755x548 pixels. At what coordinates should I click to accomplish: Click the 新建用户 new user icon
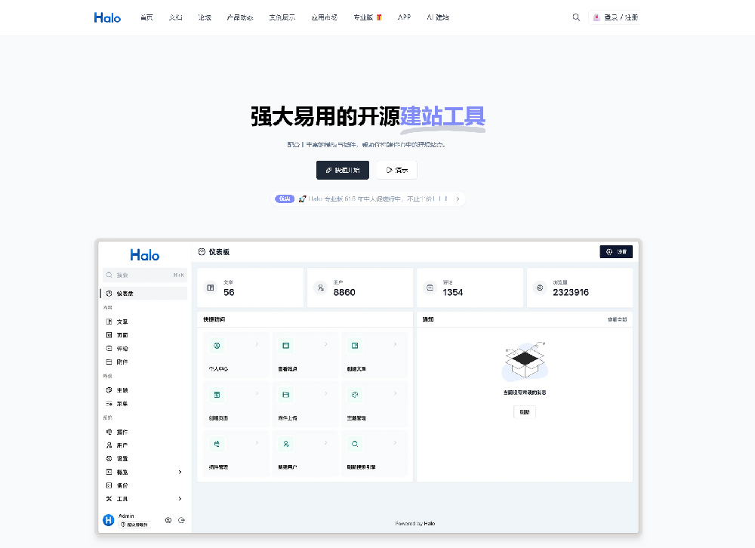click(x=285, y=444)
